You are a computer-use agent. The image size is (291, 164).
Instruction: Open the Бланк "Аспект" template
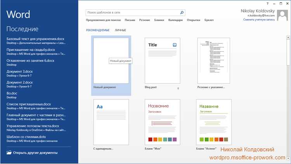tap(214, 122)
